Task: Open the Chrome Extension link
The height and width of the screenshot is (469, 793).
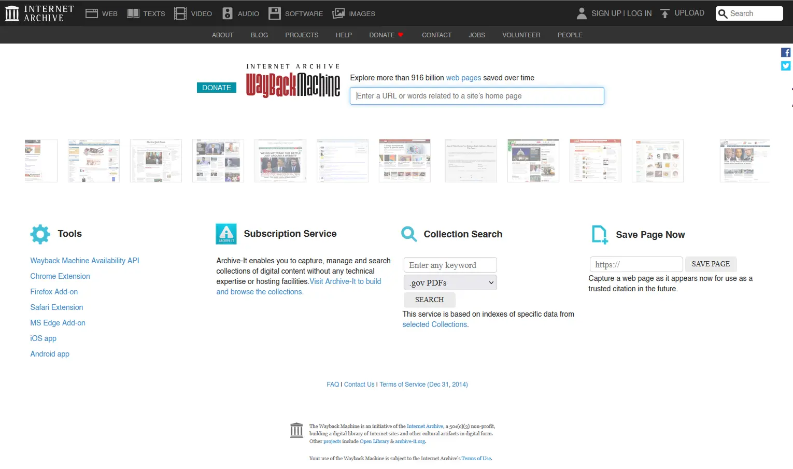Action: (x=60, y=276)
